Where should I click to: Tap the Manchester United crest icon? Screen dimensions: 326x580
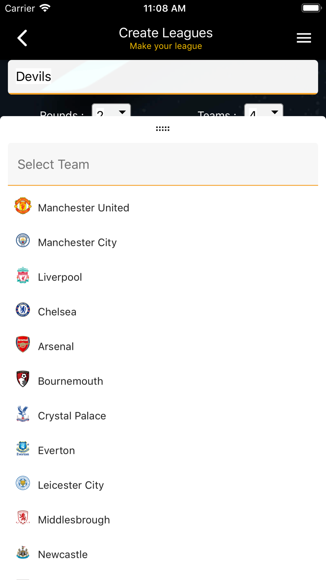[x=23, y=206]
